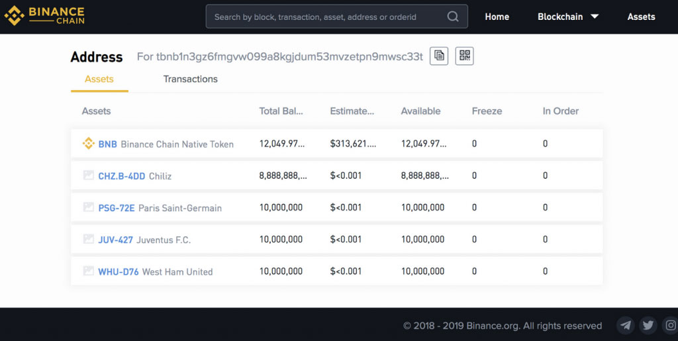Viewport: 678px width, 341px height.
Task: Click Paris Saint-Germain total balance 10,000,000
Action: [281, 207]
